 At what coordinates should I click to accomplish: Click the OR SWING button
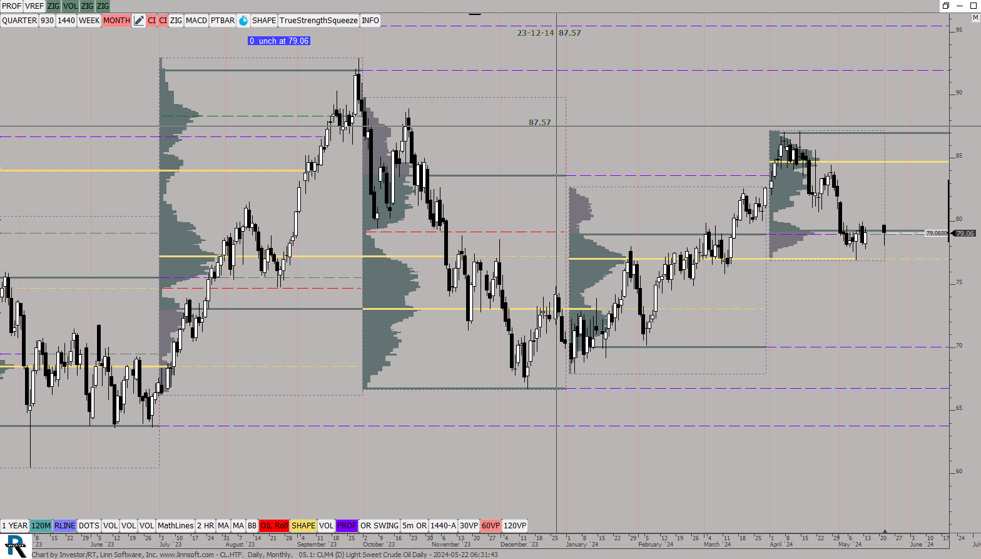pos(379,526)
